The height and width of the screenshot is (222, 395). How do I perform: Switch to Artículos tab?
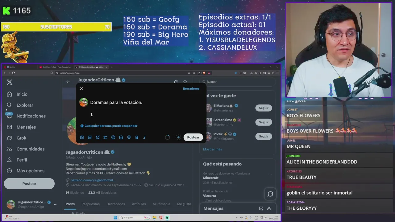tap(139, 204)
